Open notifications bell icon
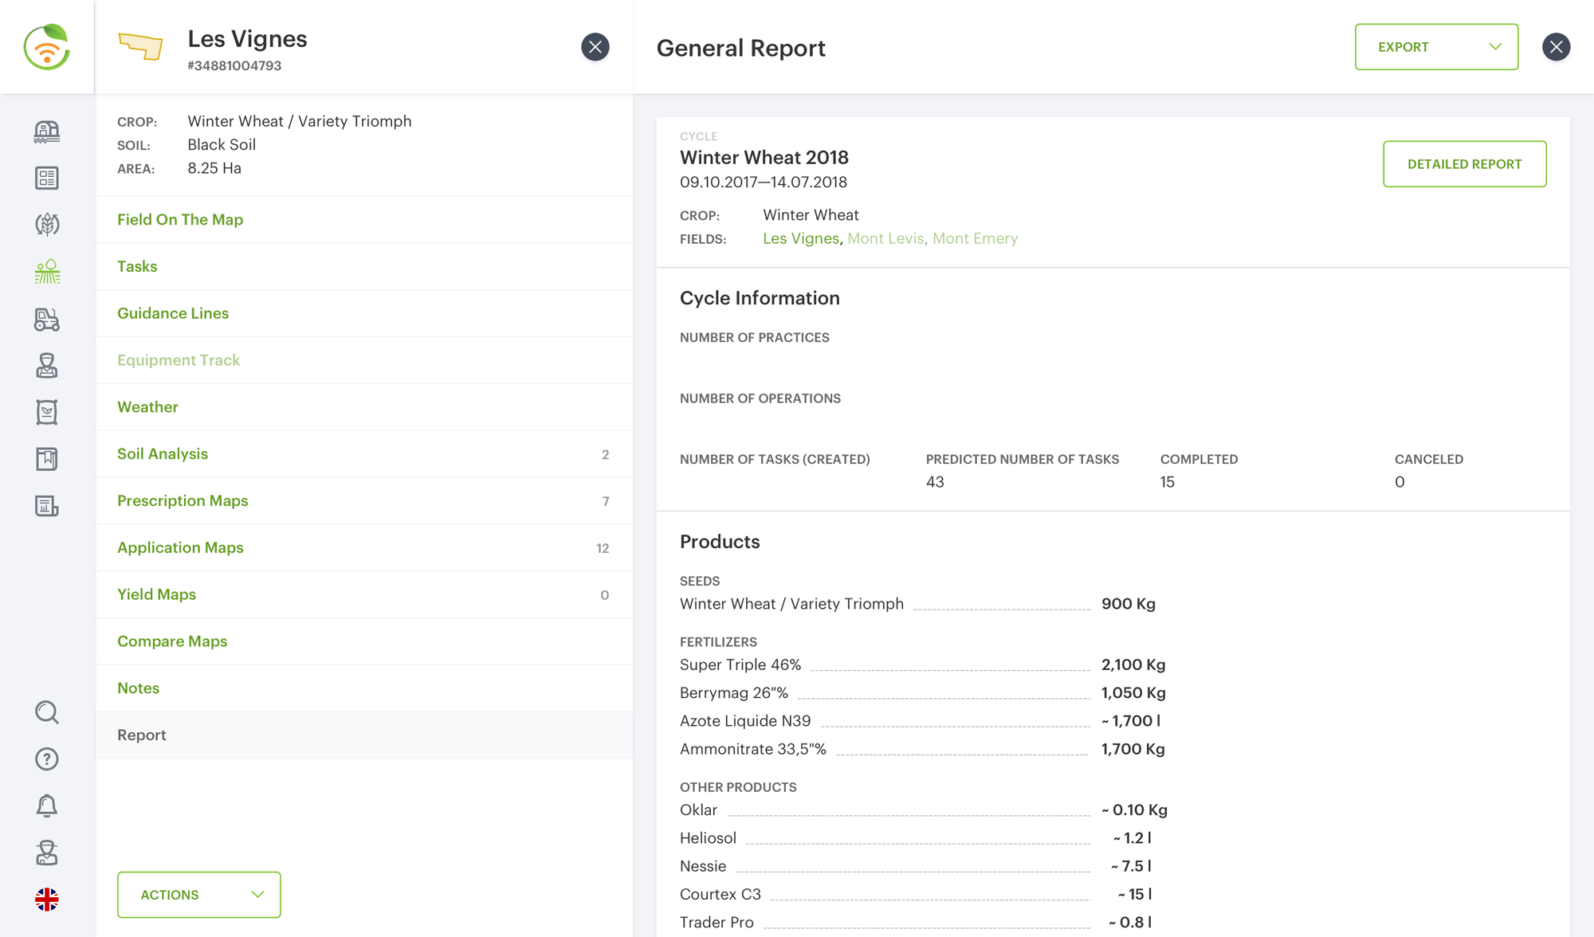 pos(47,806)
